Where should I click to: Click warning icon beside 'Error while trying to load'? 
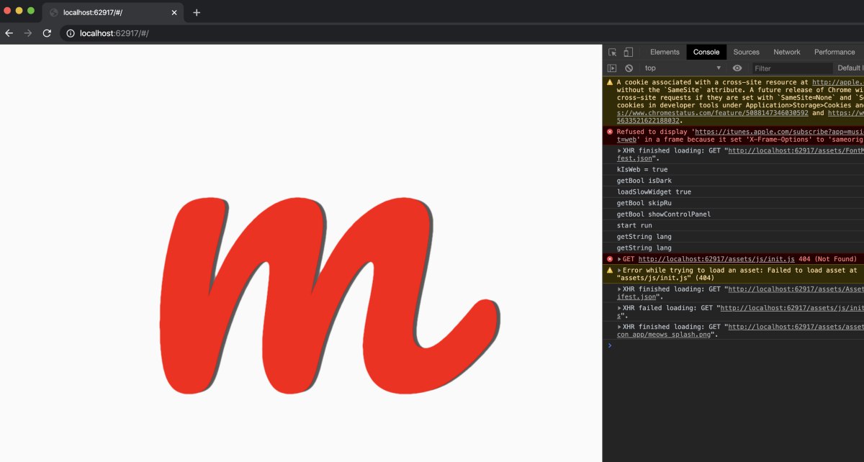610,271
